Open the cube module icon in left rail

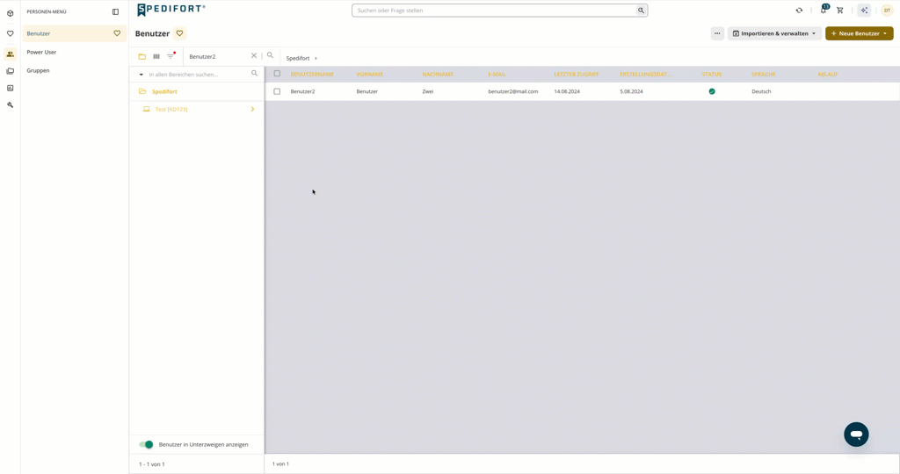(x=10, y=13)
